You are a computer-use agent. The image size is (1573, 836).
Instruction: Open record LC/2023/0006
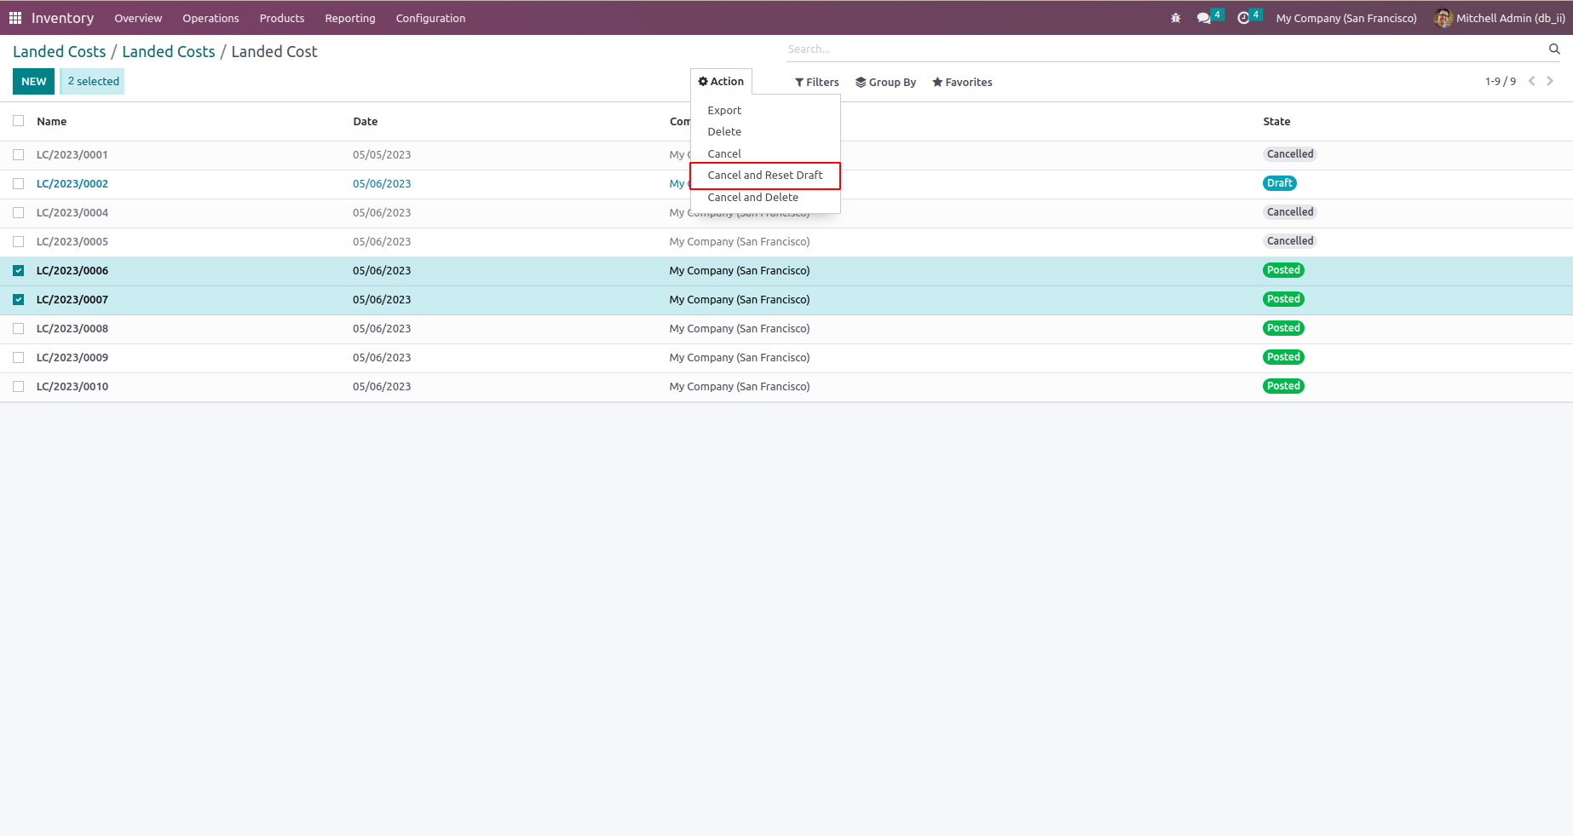pyautogui.click(x=72, y=271)
